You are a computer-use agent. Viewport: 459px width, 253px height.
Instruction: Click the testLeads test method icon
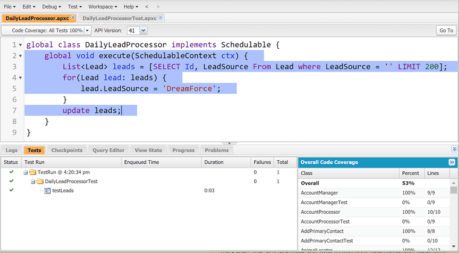click(47, 191)
